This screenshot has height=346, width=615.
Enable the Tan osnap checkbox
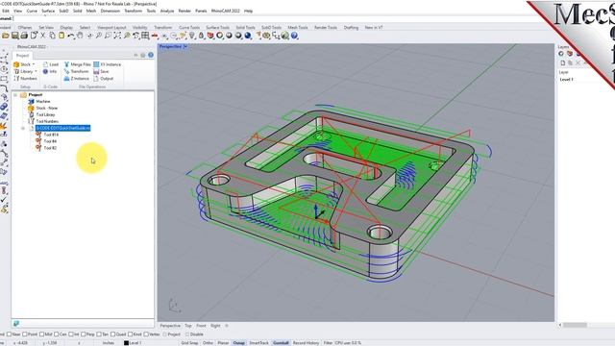(x=99, y=334)
